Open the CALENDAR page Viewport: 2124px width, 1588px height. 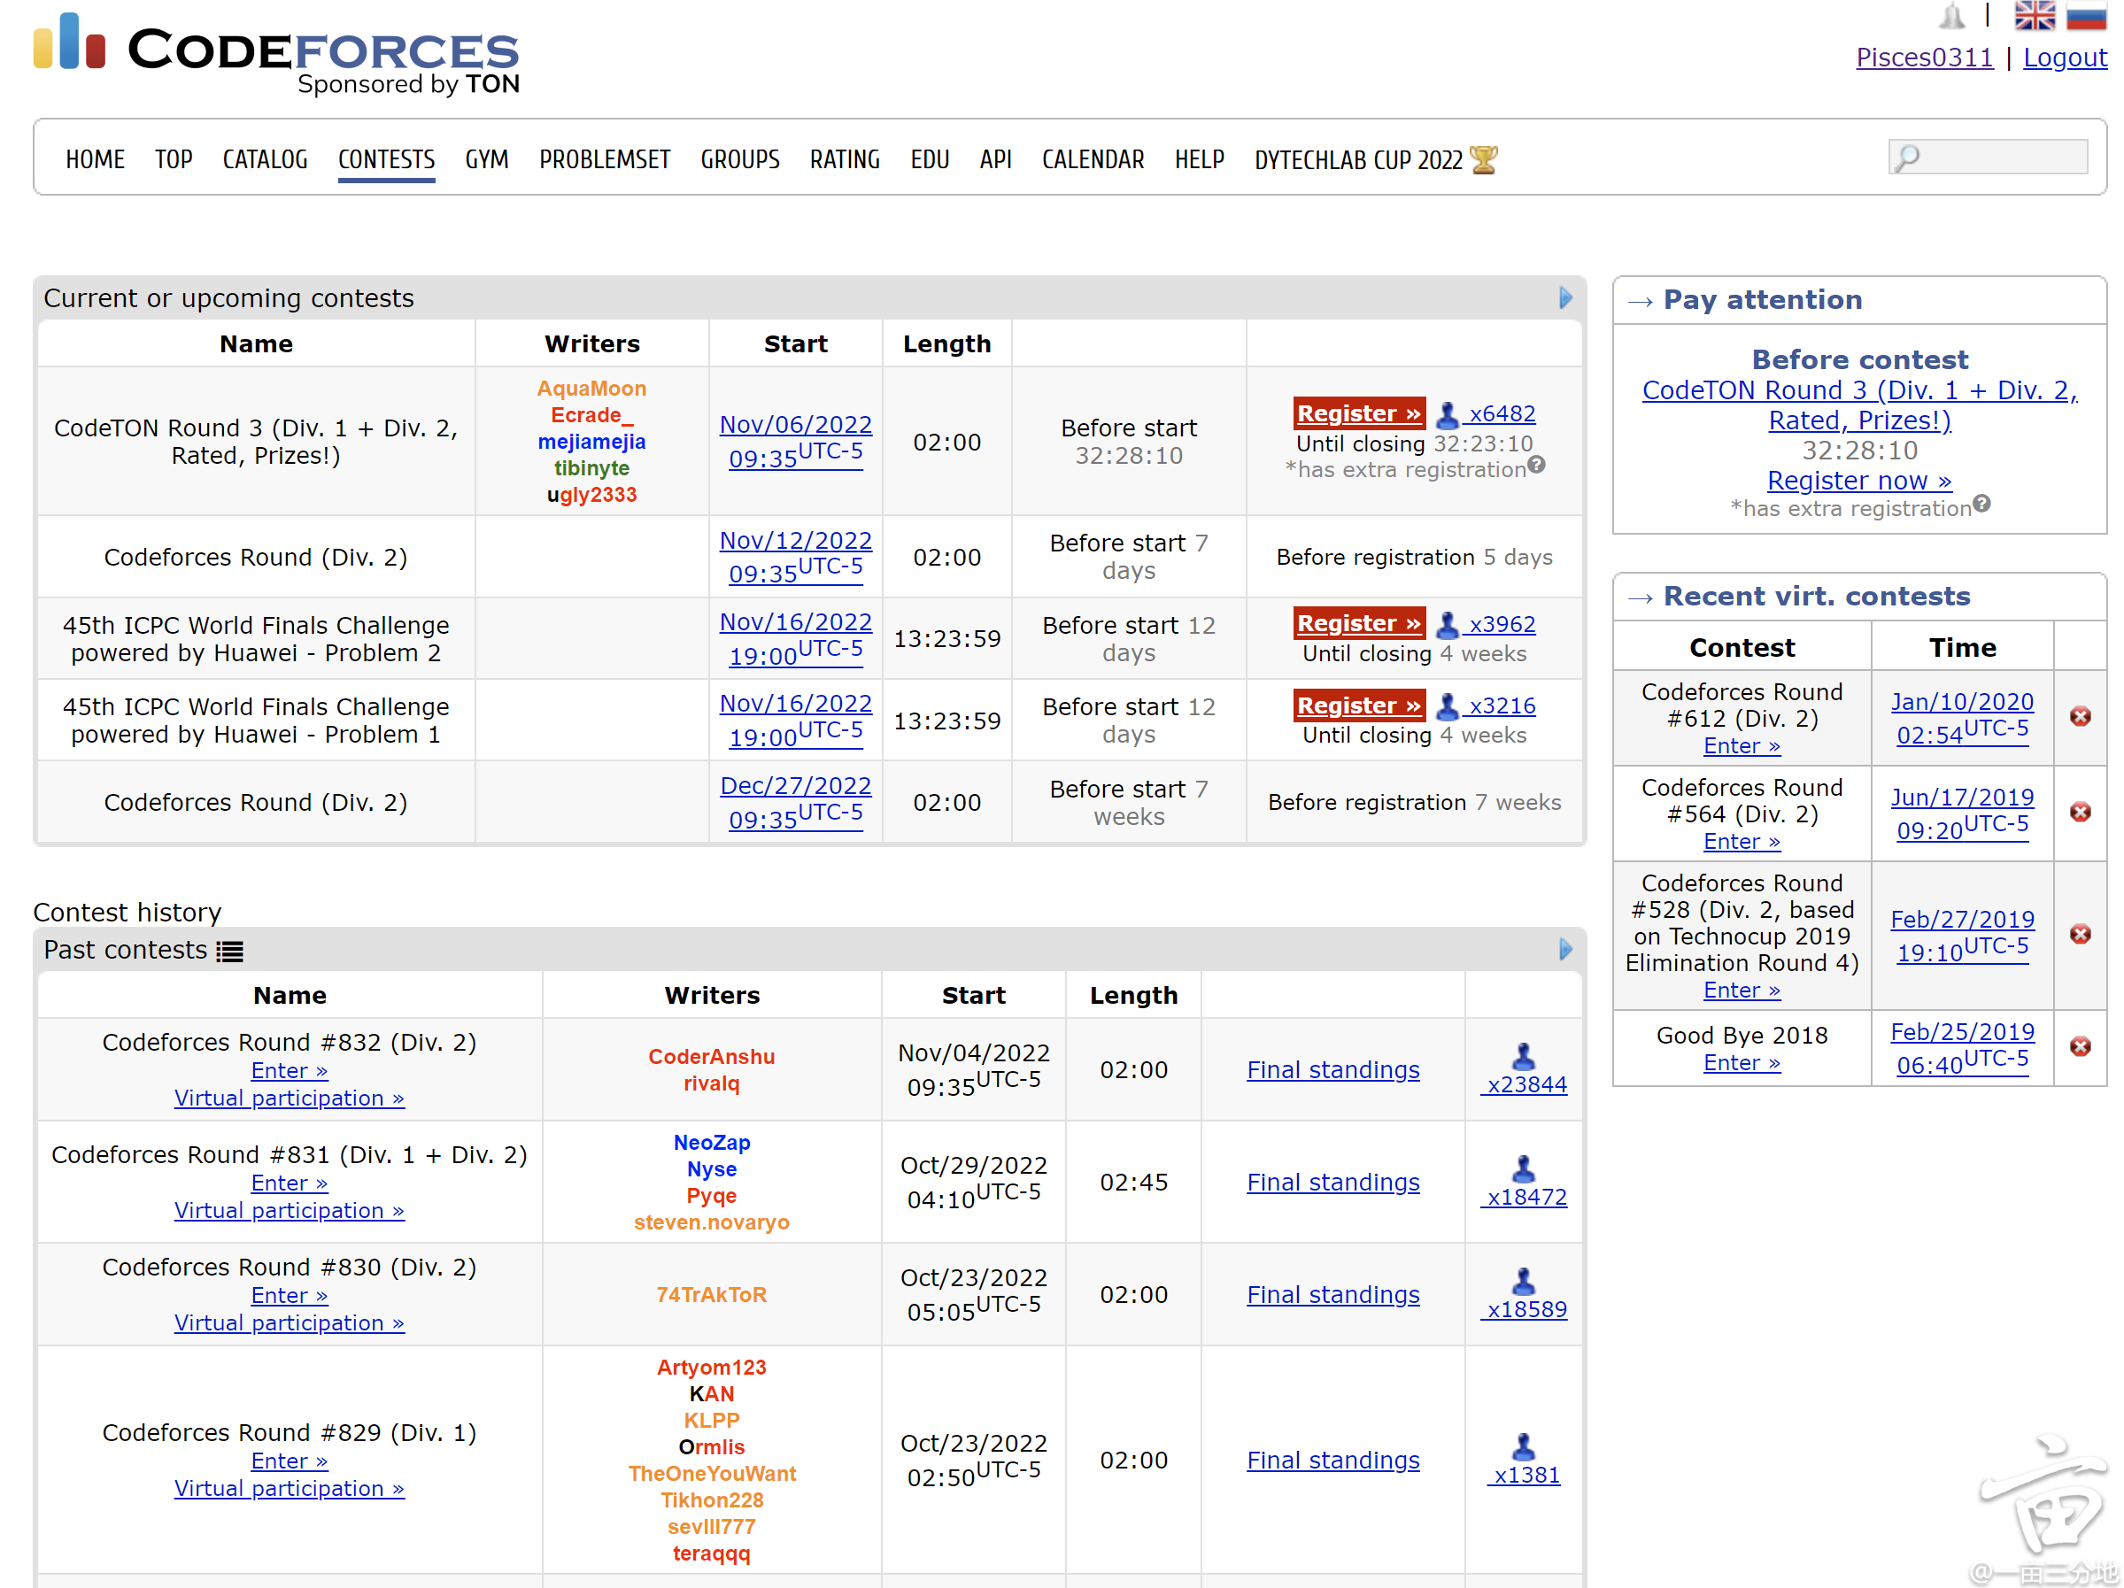1093,159
